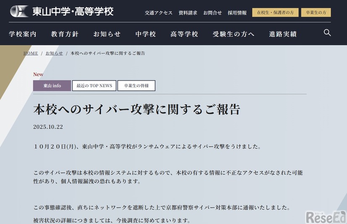Go to 受験生の方へ section
Image resolution: width=347 pixels, height=224 pixels.
(x=234, y=34)
